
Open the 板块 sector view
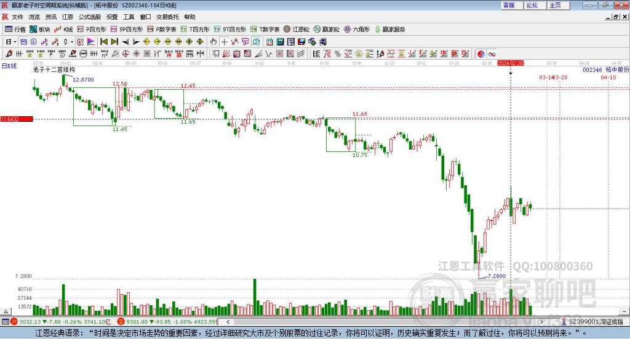[x=40, y=30]
